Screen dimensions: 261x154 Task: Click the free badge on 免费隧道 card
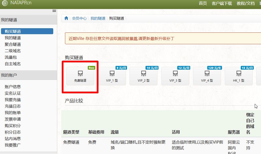(91, 68)
